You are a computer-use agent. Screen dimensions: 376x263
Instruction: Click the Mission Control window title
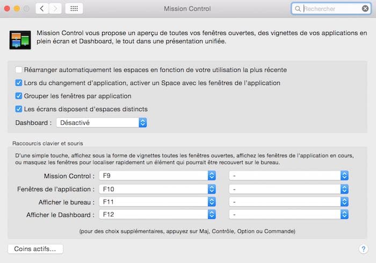coord(187,9)
